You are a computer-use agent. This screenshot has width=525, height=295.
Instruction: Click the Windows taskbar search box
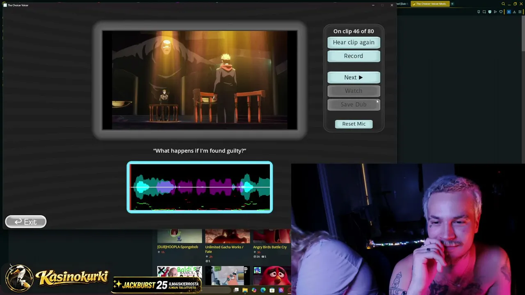(215, 290)
